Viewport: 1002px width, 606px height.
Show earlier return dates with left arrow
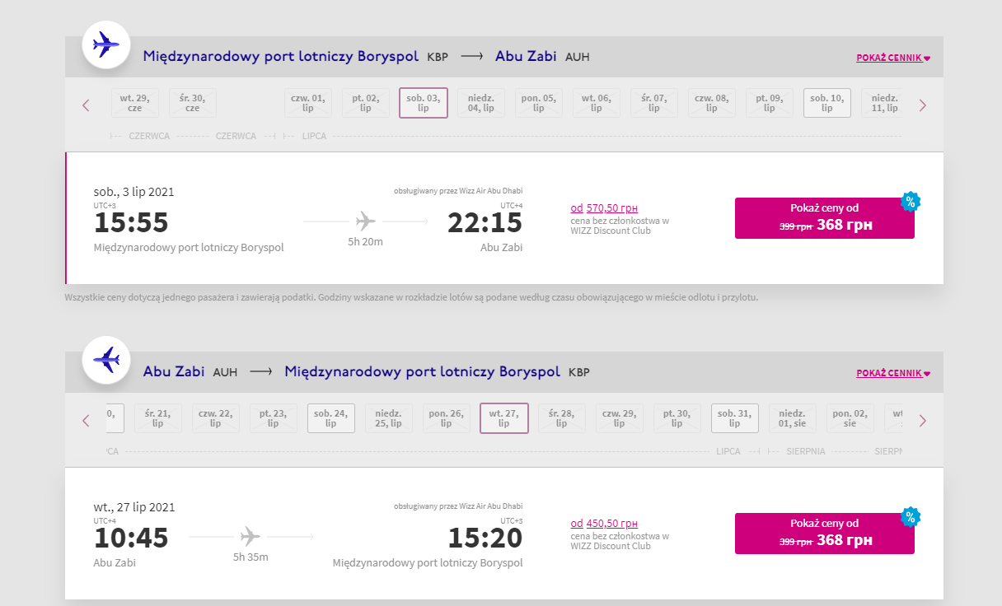pos(86,420)
